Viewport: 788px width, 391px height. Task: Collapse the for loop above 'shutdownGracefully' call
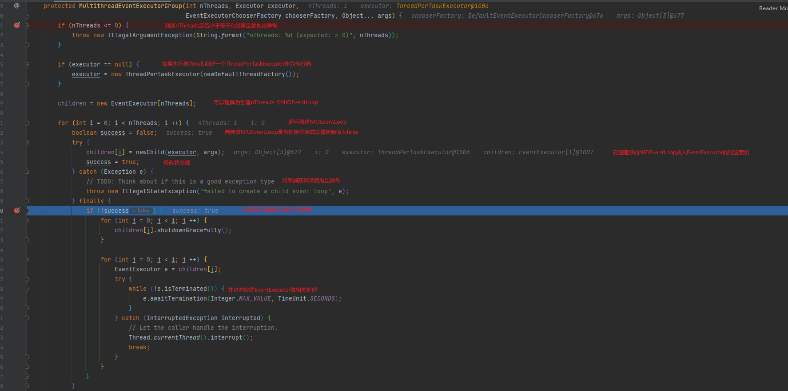(27, 220)
